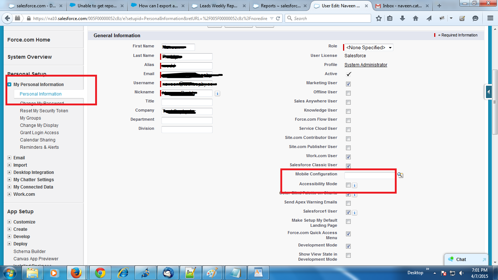Image resolution: width=498 pixels, height=280 pixels.
Task: Open the Chat panel
Action: coord(466,260)
